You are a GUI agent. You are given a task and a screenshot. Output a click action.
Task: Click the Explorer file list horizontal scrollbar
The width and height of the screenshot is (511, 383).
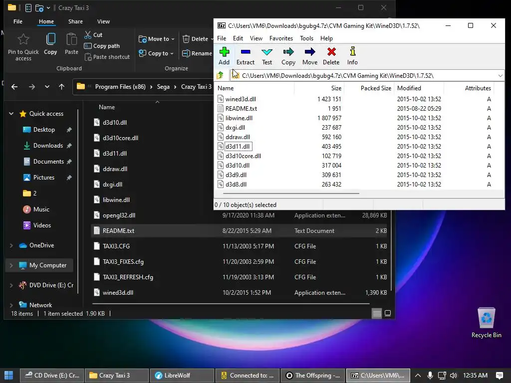[231, 304]
